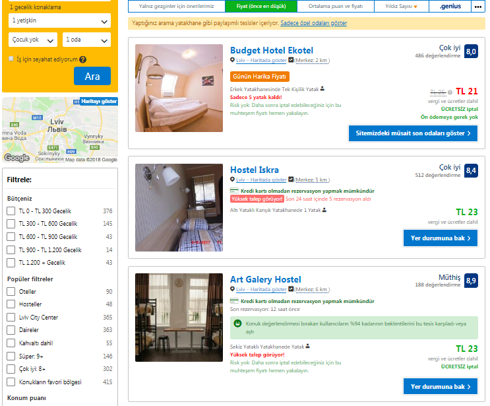
Task: Click the center distance icon for Hostel Iskra
Action: coord(291,180)
